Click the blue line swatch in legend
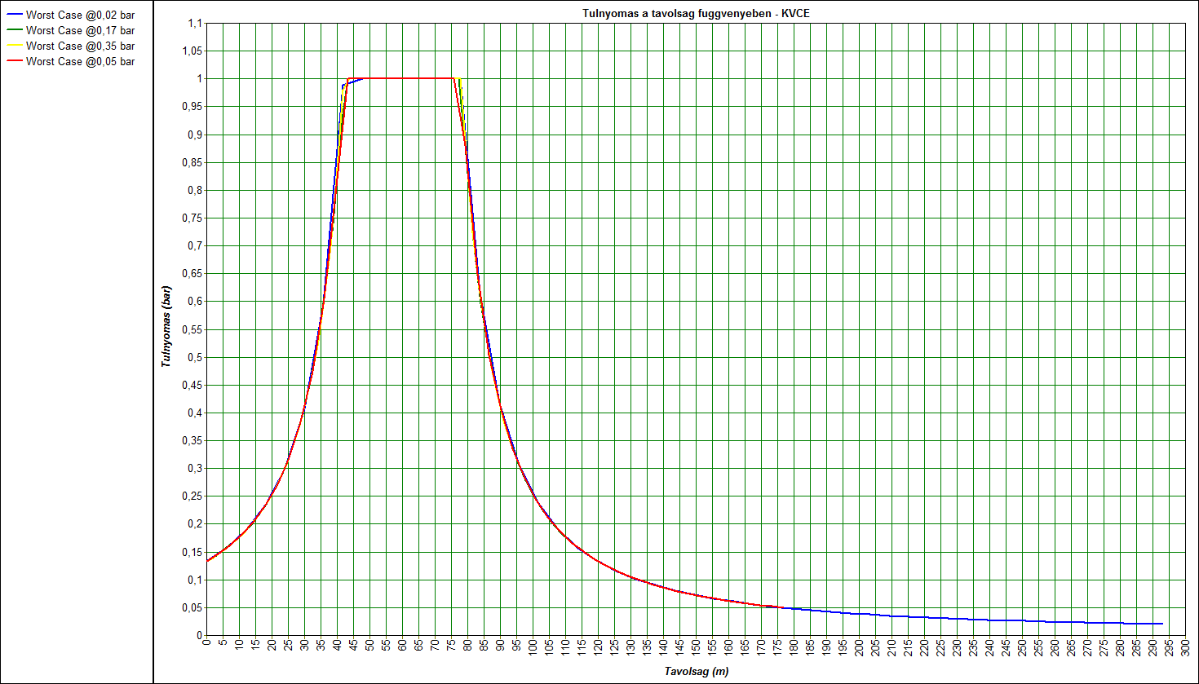Screen dimensions: 1199x684 pyautogui.click(x=15, y=15)
